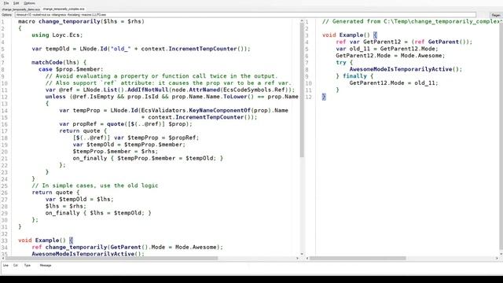Click 'GetParent12.Mode = Mode.Awesome;' in output
Image resolution: width=503 pixels, height=283 pixels.
tap(391, 56)
